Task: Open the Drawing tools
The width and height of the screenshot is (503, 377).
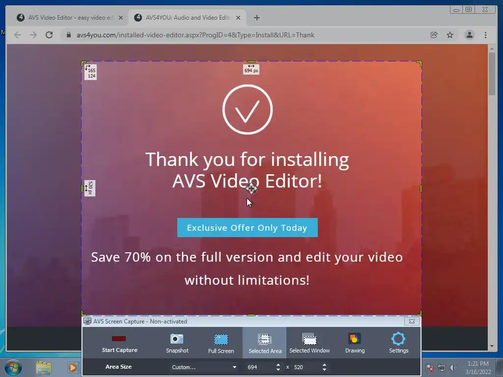Action: 355,343
